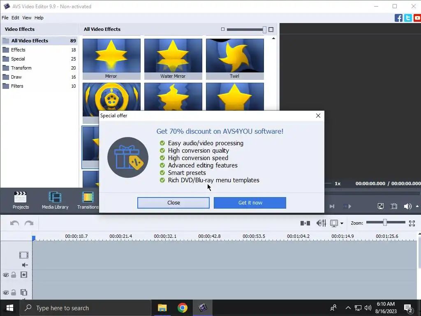Open the Twitter icon
Screen dimensions: 421x316
[408, 18]
